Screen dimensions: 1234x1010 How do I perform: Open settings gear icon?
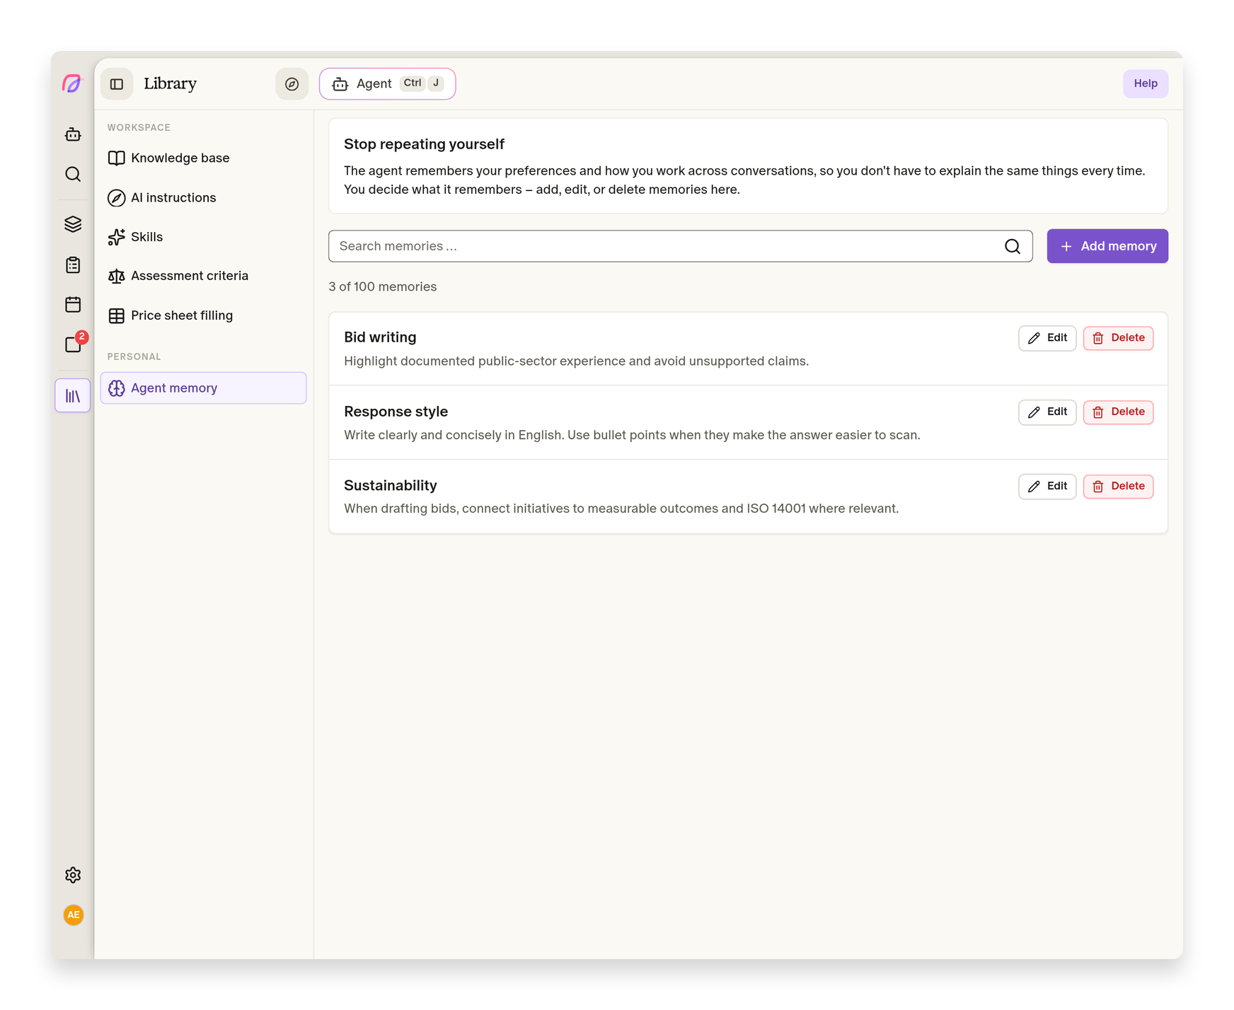click(x=73, y=875)
